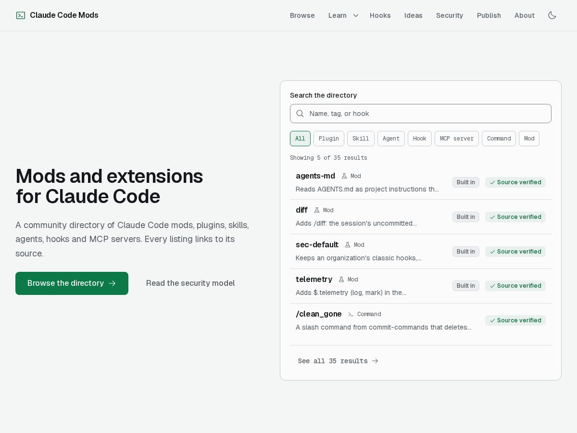
Task: Filter results by Hook
Action: click(420, 139)
